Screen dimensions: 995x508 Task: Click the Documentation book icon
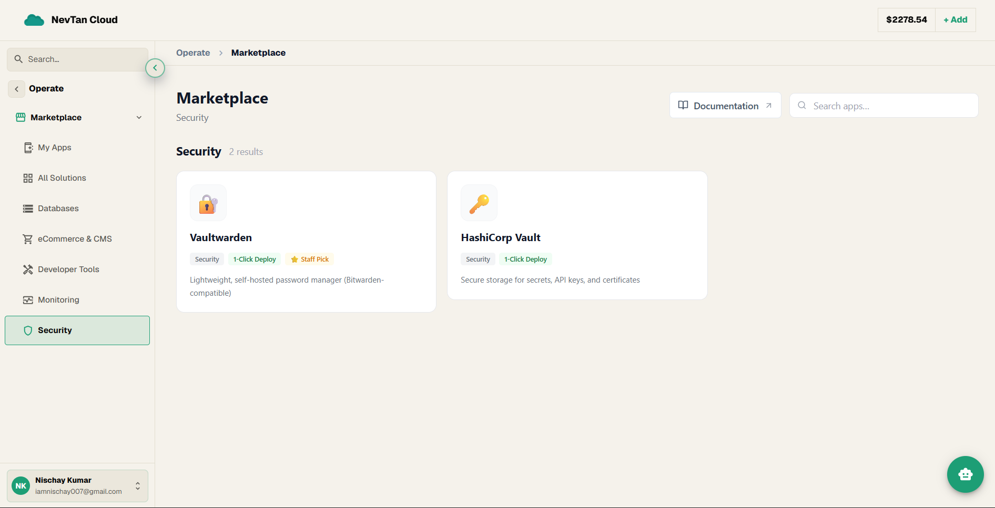(x=683, y=105)
